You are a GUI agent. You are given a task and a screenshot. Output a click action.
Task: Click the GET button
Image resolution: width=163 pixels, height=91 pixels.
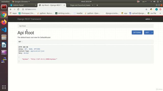[147, 33]
